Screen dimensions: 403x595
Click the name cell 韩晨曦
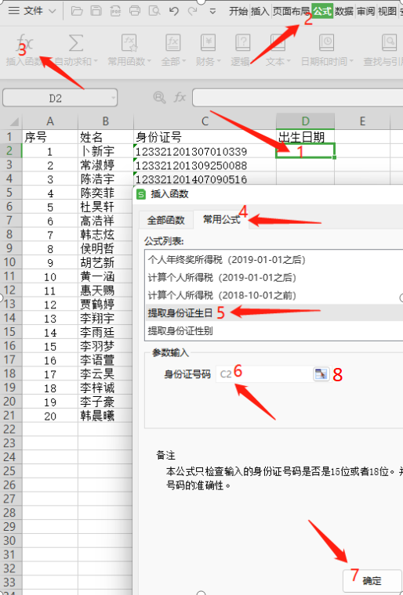point(106,416)
